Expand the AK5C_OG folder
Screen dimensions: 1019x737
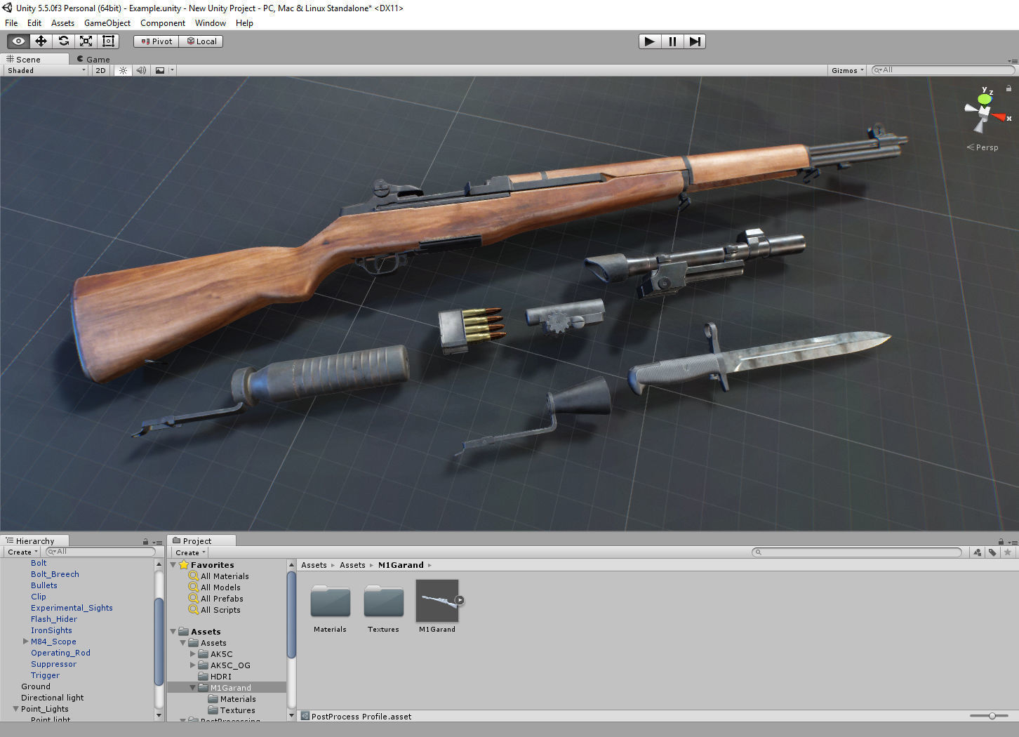(193, 665)
